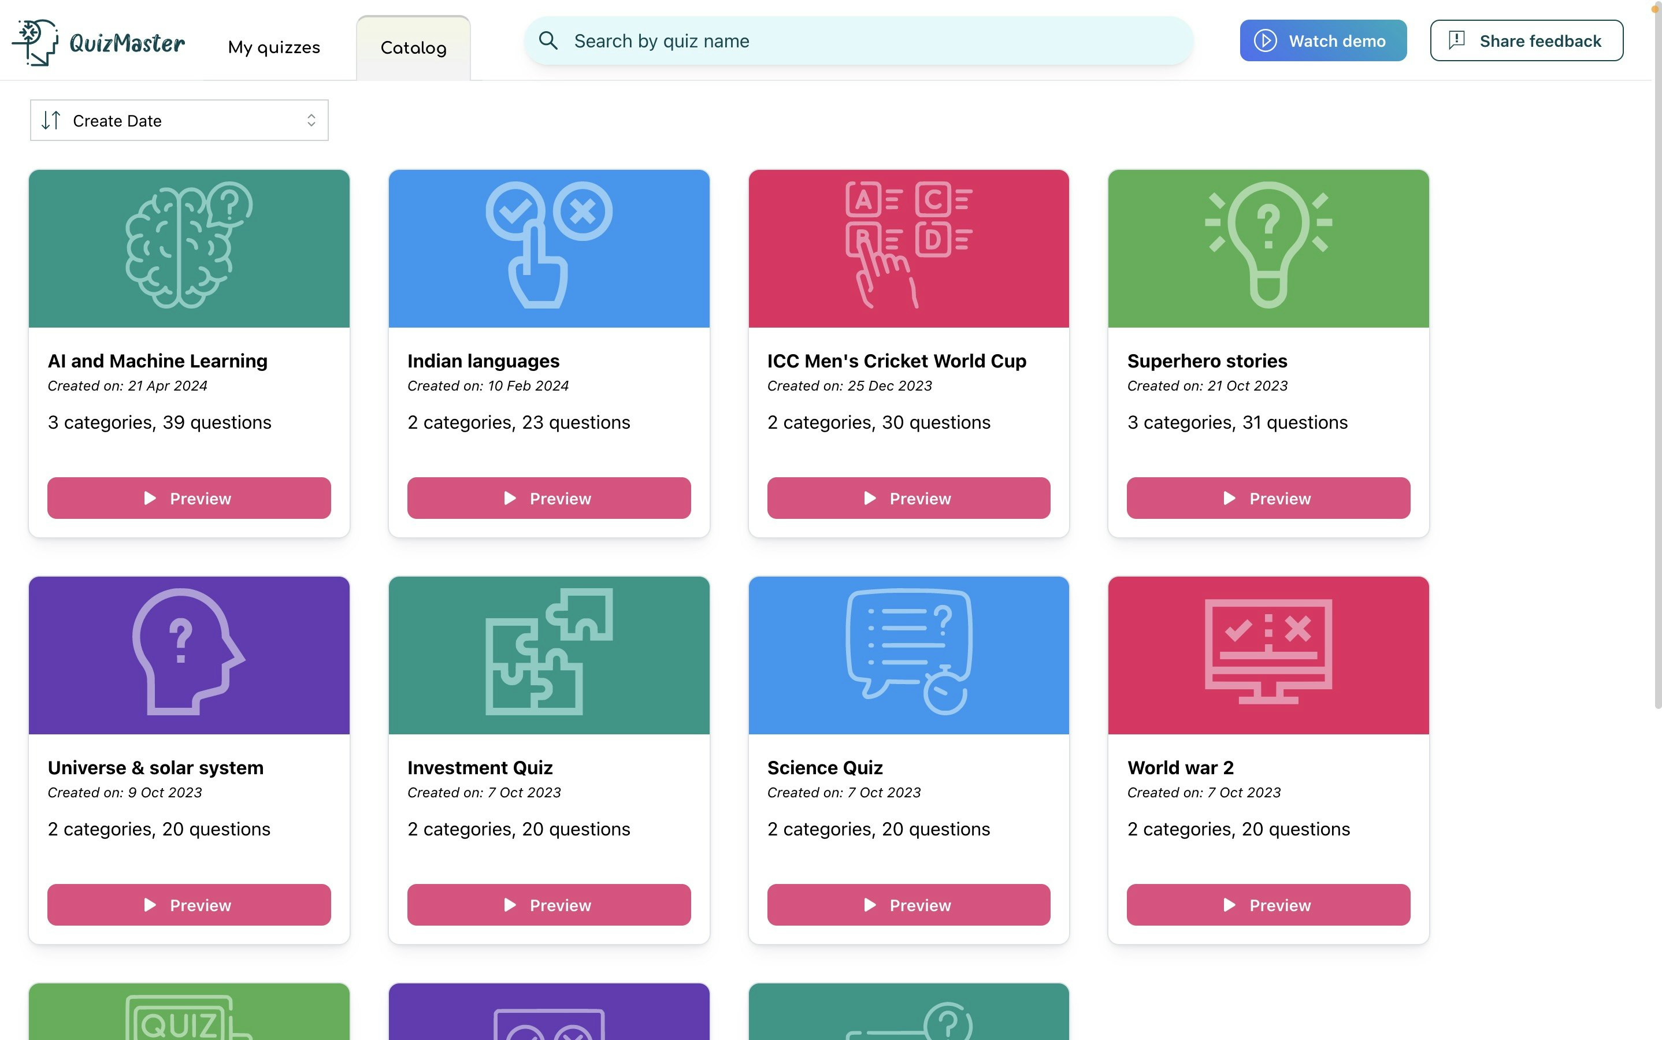Preview the AI and Machine Learning quiz

(x=189, y=498)
